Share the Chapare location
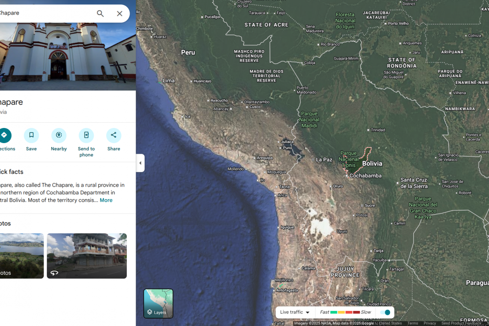The height and width of the screenshot is (326, 489). coord(114,136)
